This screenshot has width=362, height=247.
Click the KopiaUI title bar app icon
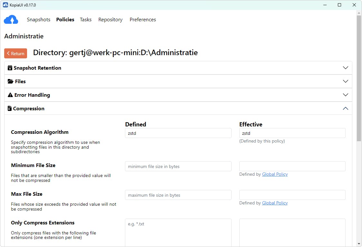point(5,5)
